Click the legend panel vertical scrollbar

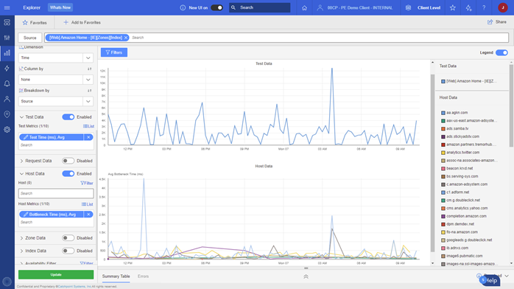click(511, 105)
